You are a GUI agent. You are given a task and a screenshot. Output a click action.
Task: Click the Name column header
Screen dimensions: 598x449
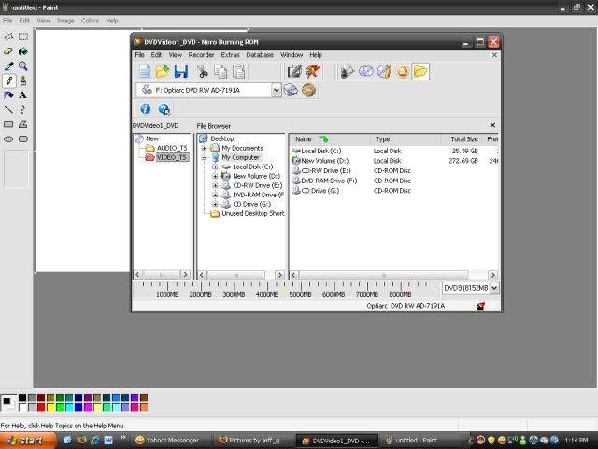[x=330, y=139]
